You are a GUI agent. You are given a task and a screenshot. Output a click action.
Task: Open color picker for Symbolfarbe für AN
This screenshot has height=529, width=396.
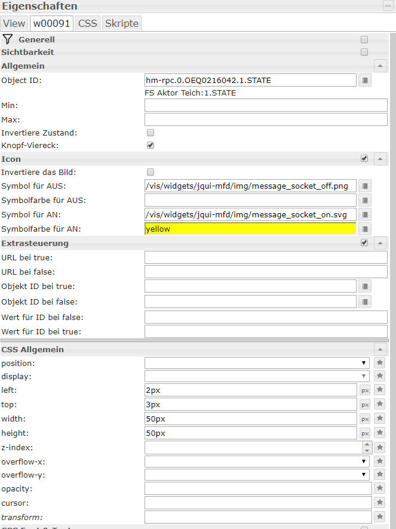364,229
